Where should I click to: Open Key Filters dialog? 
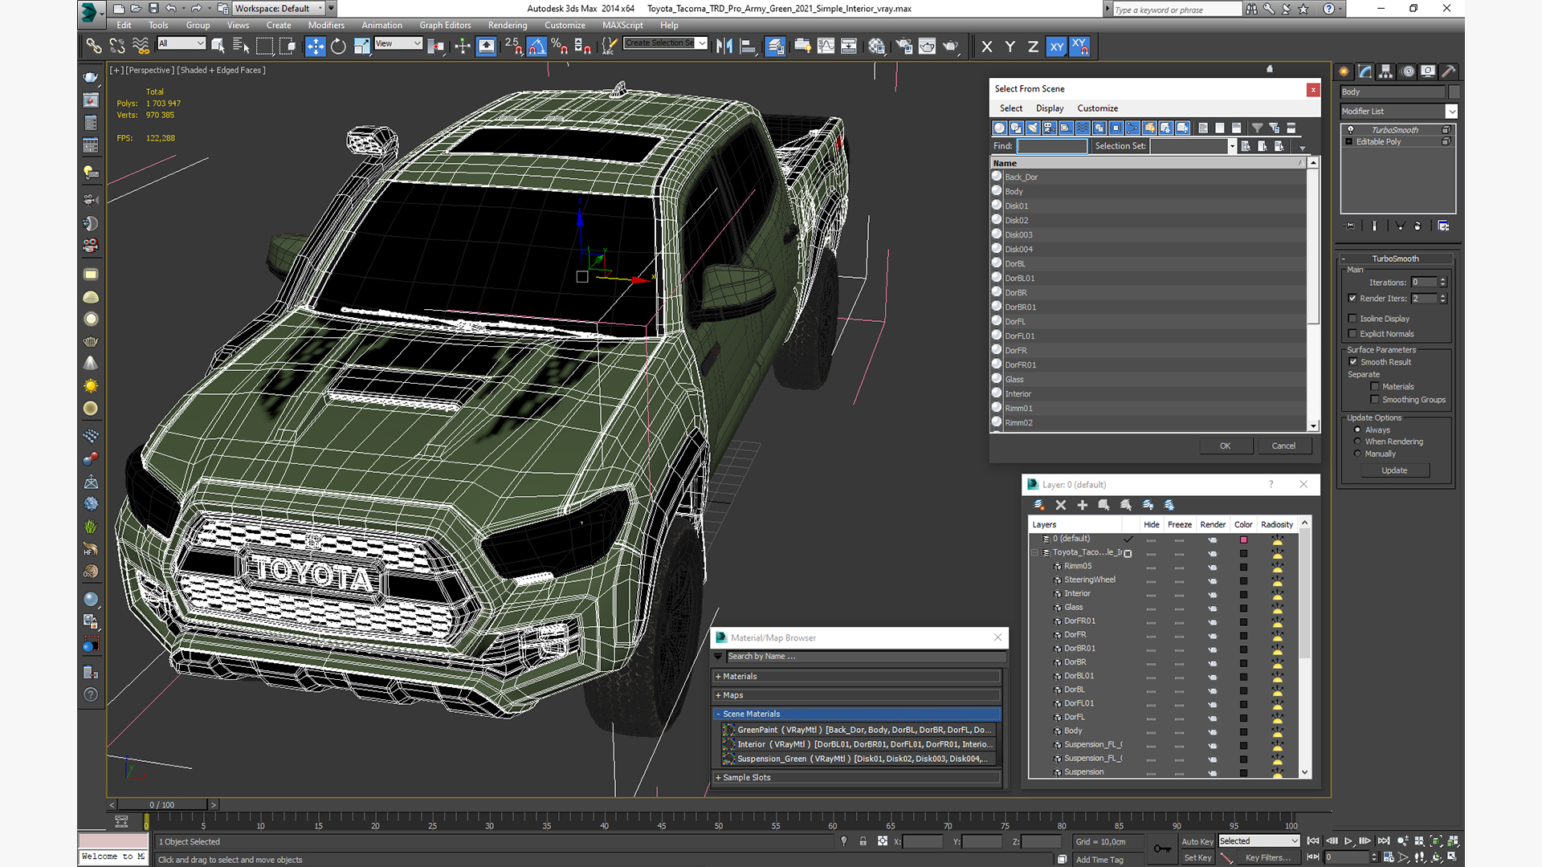click(x=1267, y=857)
